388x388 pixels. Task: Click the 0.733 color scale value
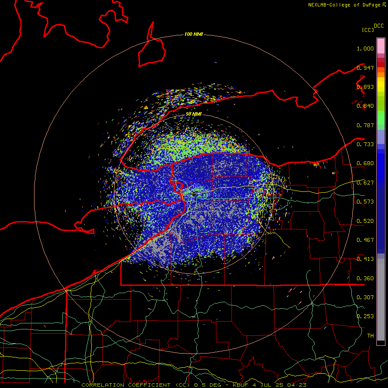[x=365, y=144]
